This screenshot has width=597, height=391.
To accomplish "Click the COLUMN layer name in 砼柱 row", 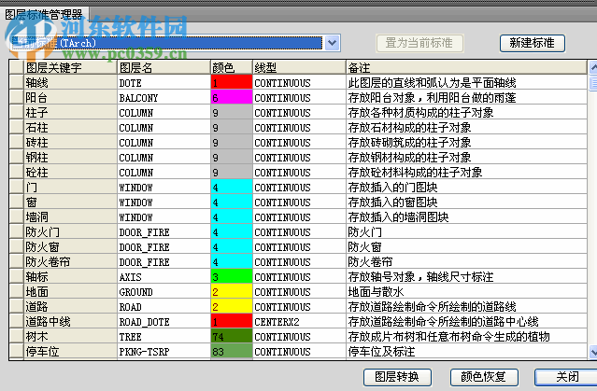I will pos(163,173).
